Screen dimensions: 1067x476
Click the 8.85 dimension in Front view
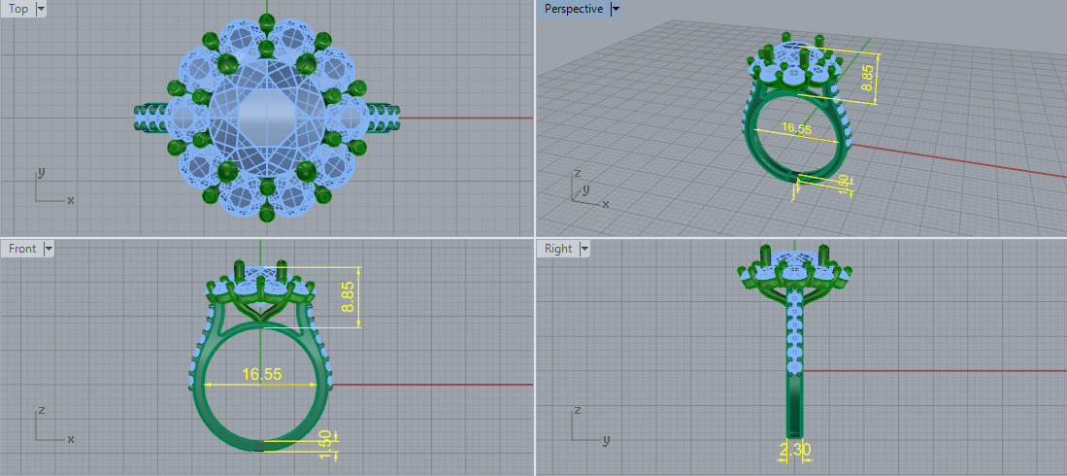coord(348,297)
